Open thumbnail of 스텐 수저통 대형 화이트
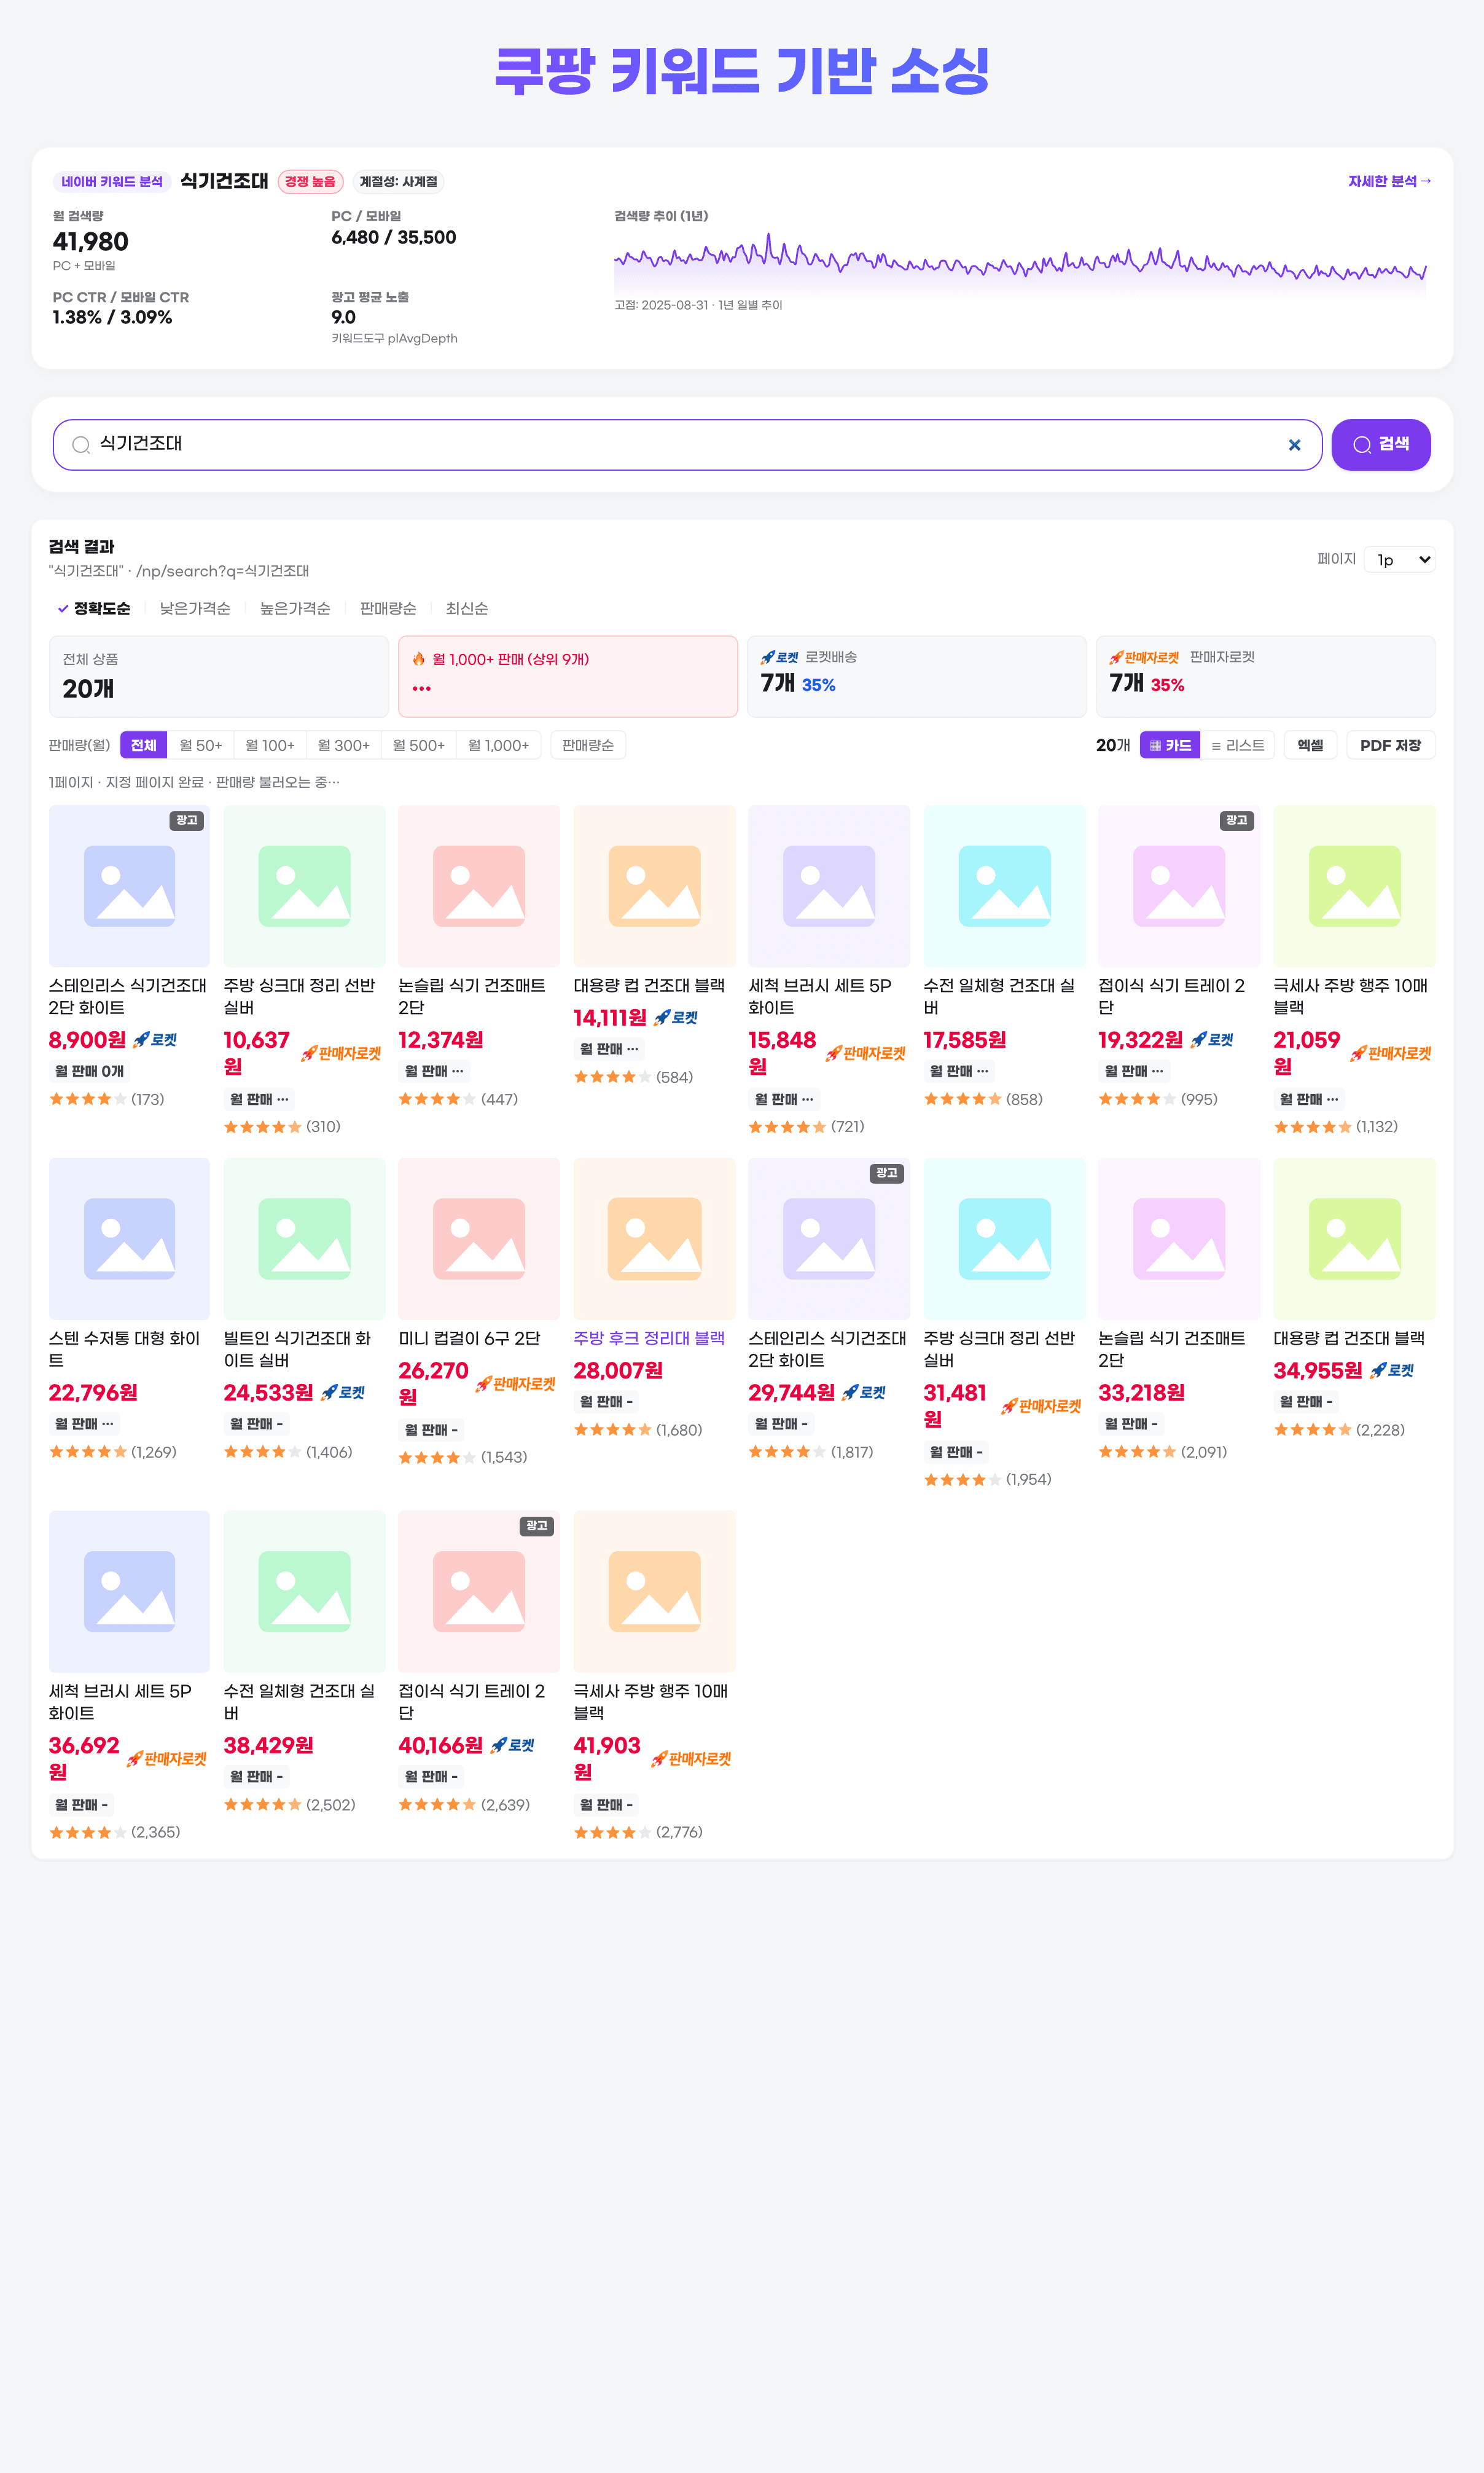Image resolution: width=1484 pixels, height=2473 pixels. pyautogui.click(x=130, y=1238)
